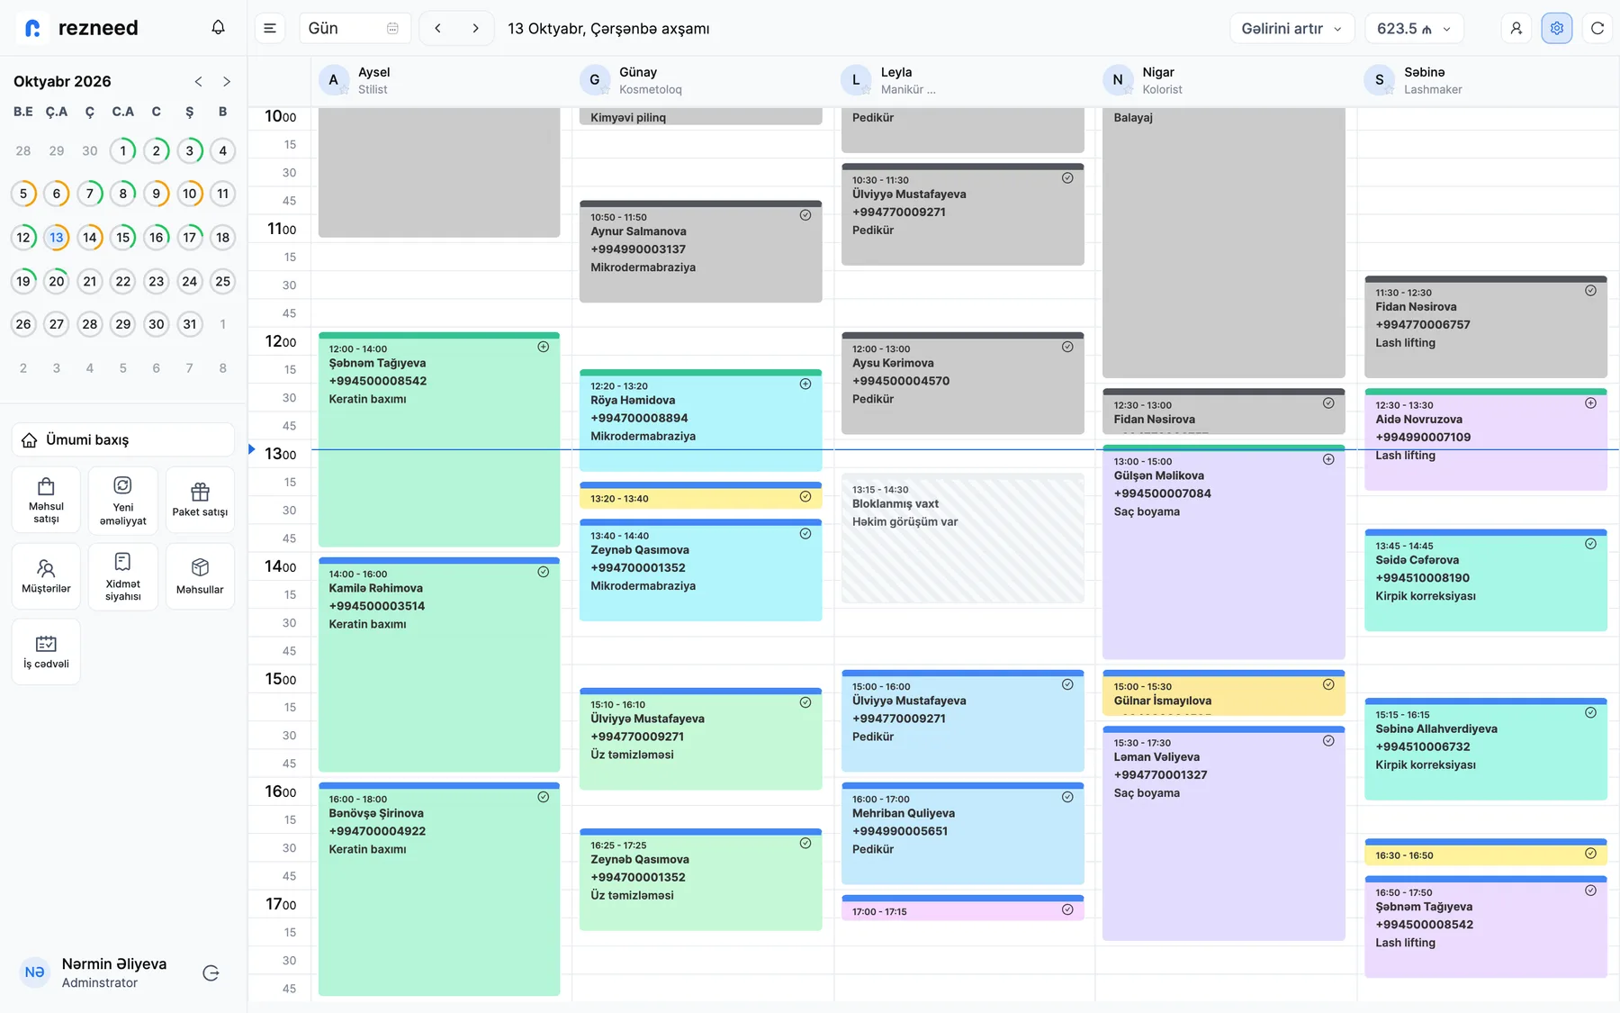Toggle status icon on Ləman Vəliyeva appointment
The width and height of the screenshot is (1620, 1013).
[x=1328, y=741]
